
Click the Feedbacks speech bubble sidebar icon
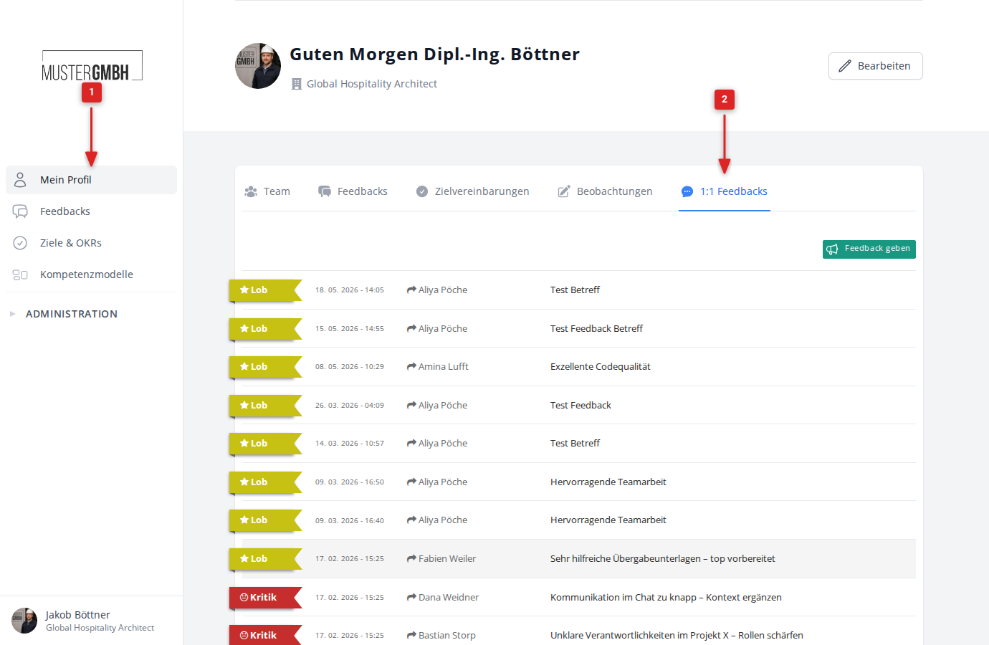[20, 211]
